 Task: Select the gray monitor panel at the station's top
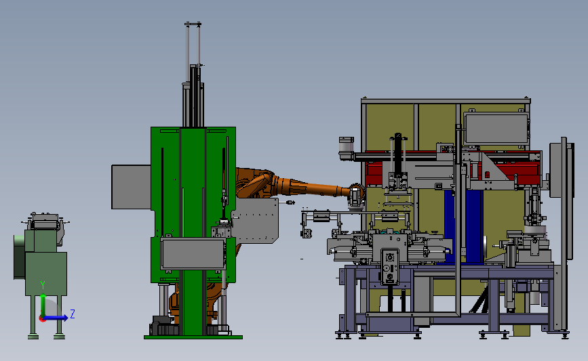point(496,129)
